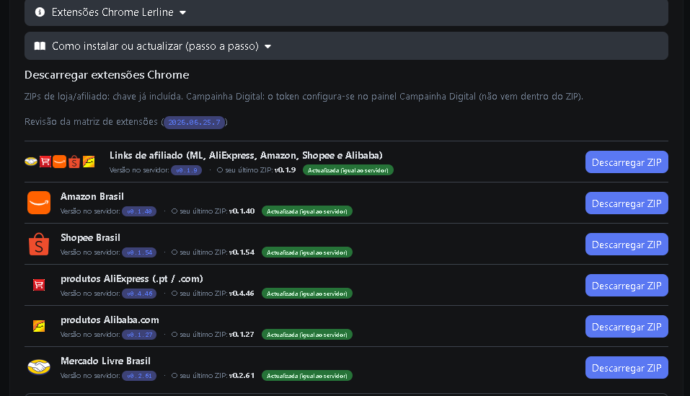
Task: Click server version badge v0.4.46
Action: (x=139, y=294)
